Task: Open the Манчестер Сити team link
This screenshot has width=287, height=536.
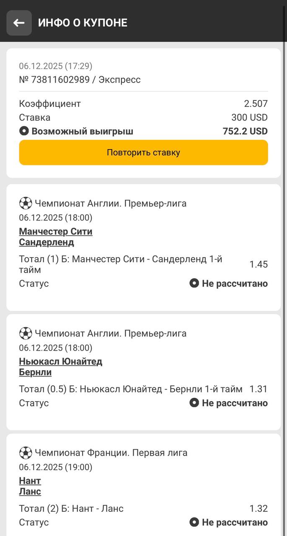Action: pos(56,232)
